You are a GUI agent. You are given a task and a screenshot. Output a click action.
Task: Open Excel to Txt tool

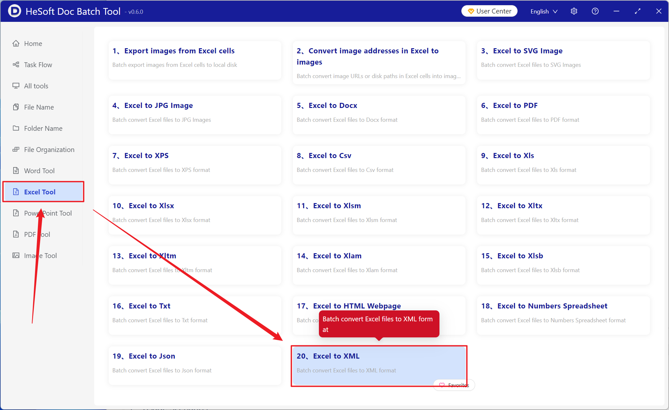click(x=195, y=315)
